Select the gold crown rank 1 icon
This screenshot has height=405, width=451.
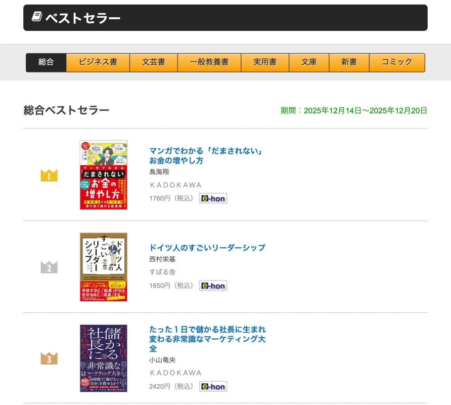(49, 175)
